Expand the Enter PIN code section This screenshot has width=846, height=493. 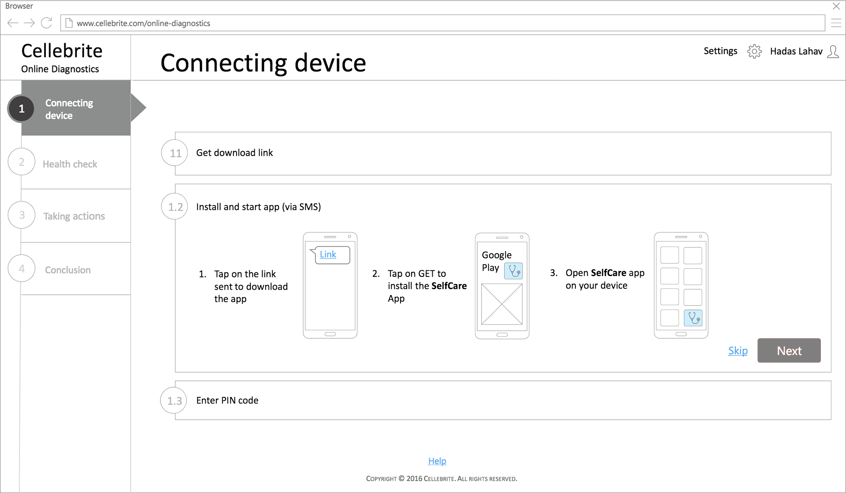coord(503,400)
